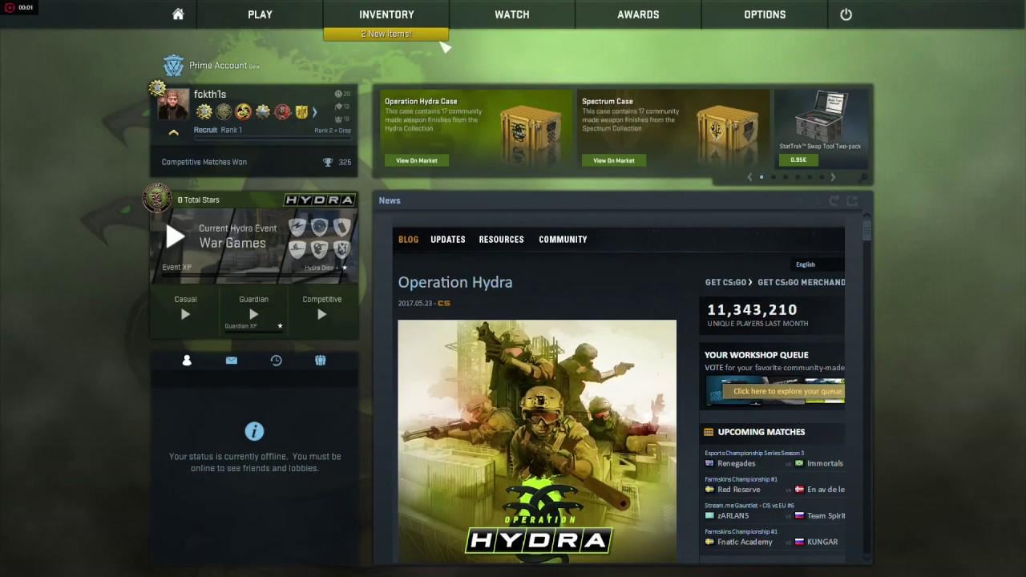Open the invites envelope tab
Viewport: 1026px width, 577px height.
pyautogui.click(x=232, y=361)
